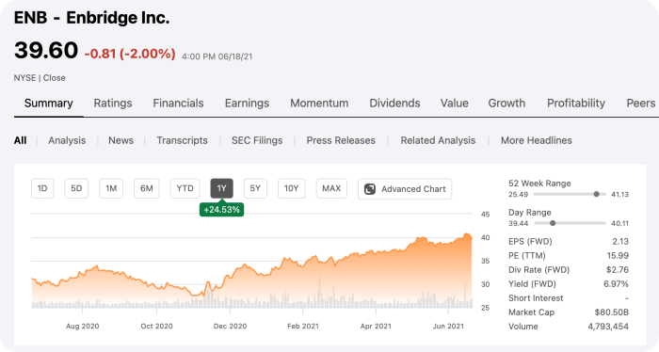Viewport: 659px width, 352px height.
Task: Filter headlines by All
Action: 20,140
